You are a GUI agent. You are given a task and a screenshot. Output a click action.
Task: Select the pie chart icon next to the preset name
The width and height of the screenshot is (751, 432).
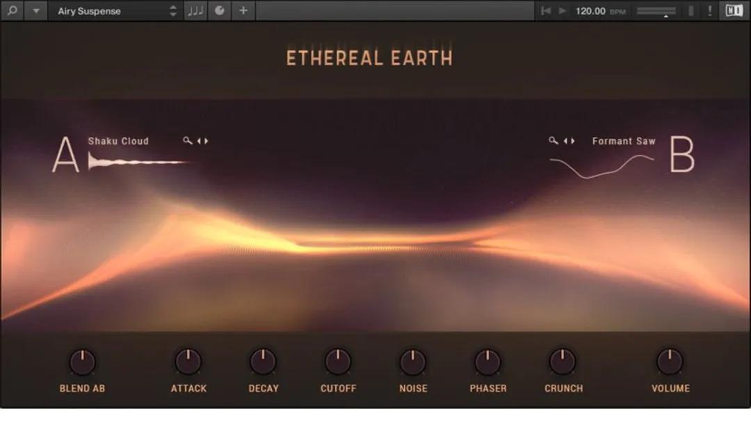click(219, 11)
